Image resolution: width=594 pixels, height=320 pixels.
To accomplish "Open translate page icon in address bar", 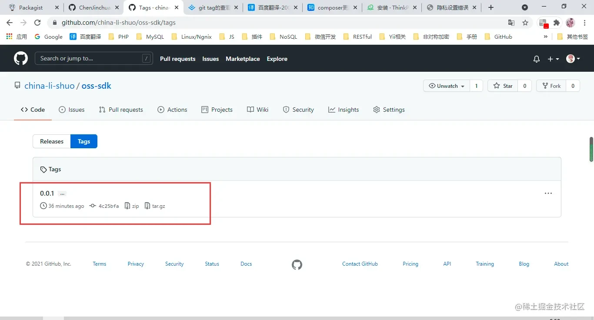I will [511, 23].
